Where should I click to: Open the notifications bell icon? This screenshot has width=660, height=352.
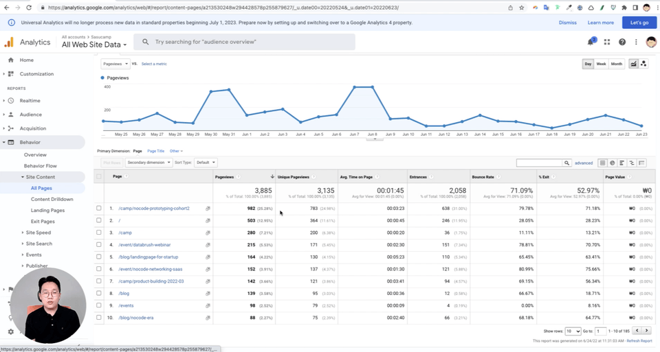pos(591,42)
